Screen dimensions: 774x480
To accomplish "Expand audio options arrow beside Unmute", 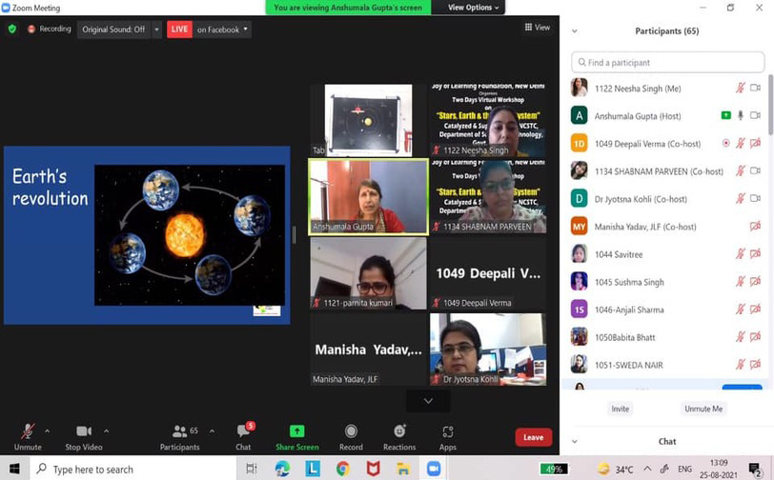I will pos(48,431).
